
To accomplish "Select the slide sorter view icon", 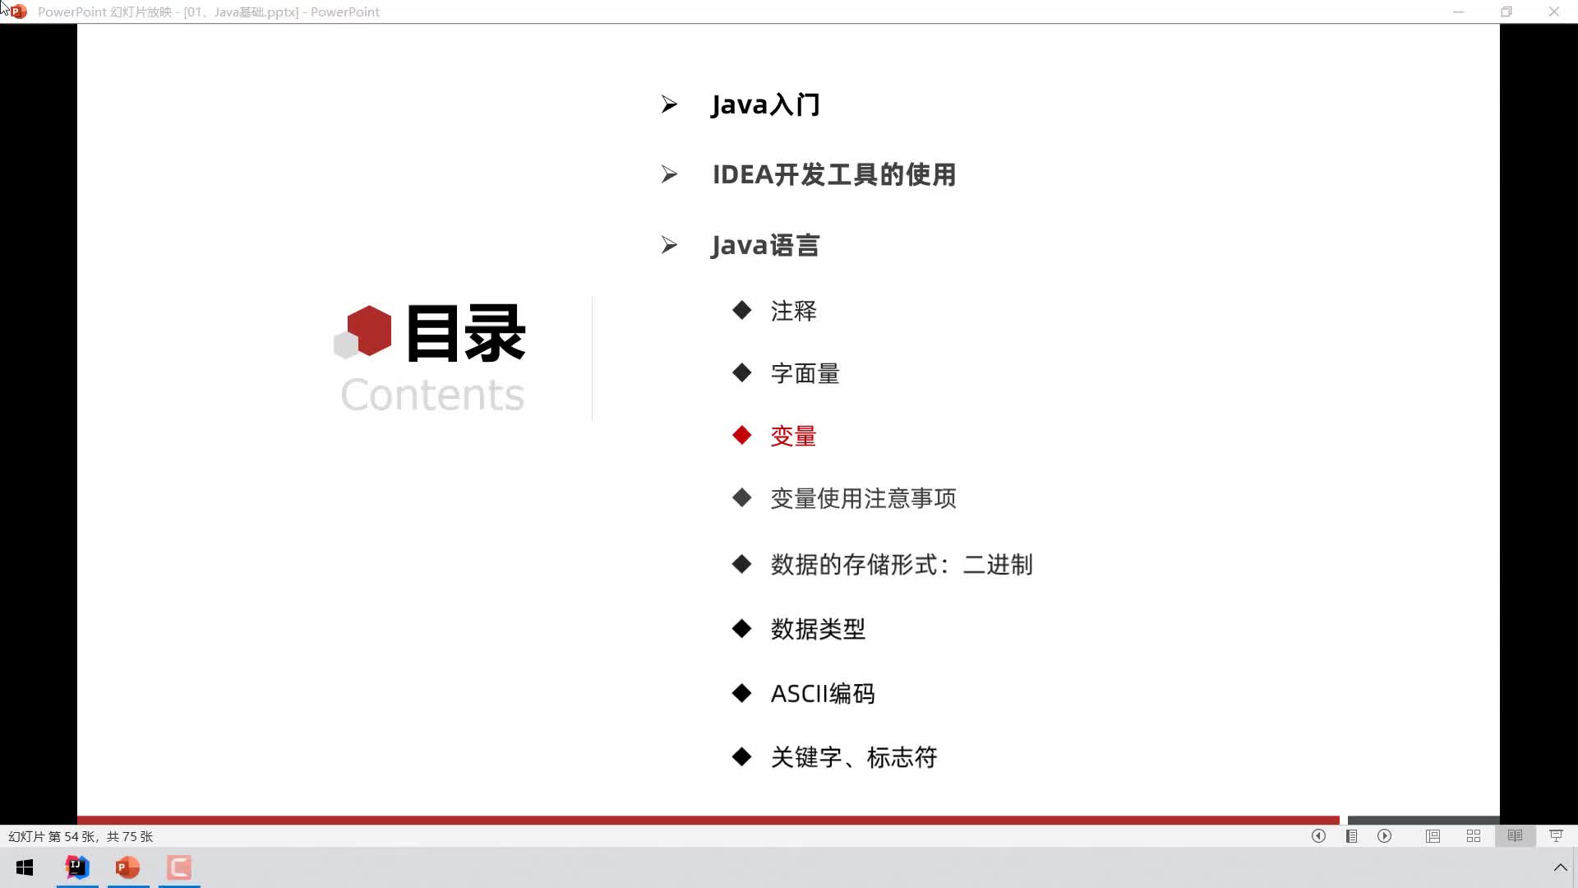I will 1473,836.
